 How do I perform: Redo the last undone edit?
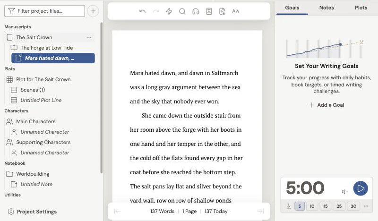coord(156,11)
